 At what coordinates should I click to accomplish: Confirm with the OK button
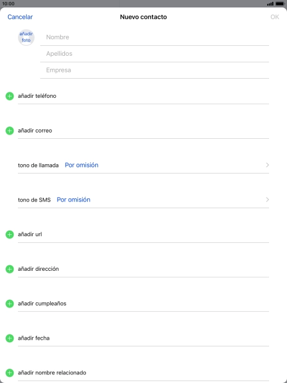click(x=275, y=17)
